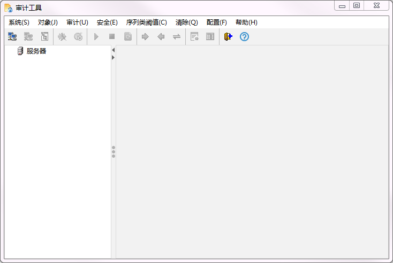393x263 pixels.
Task: Open the 帮助(H) menu
Action: (x=246, y=22)
